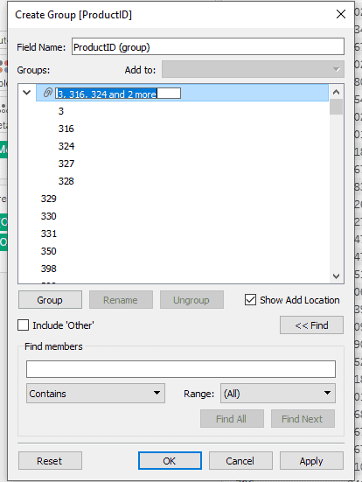Click the Apply button
The image size is (362, 482).
click(311, 460)
